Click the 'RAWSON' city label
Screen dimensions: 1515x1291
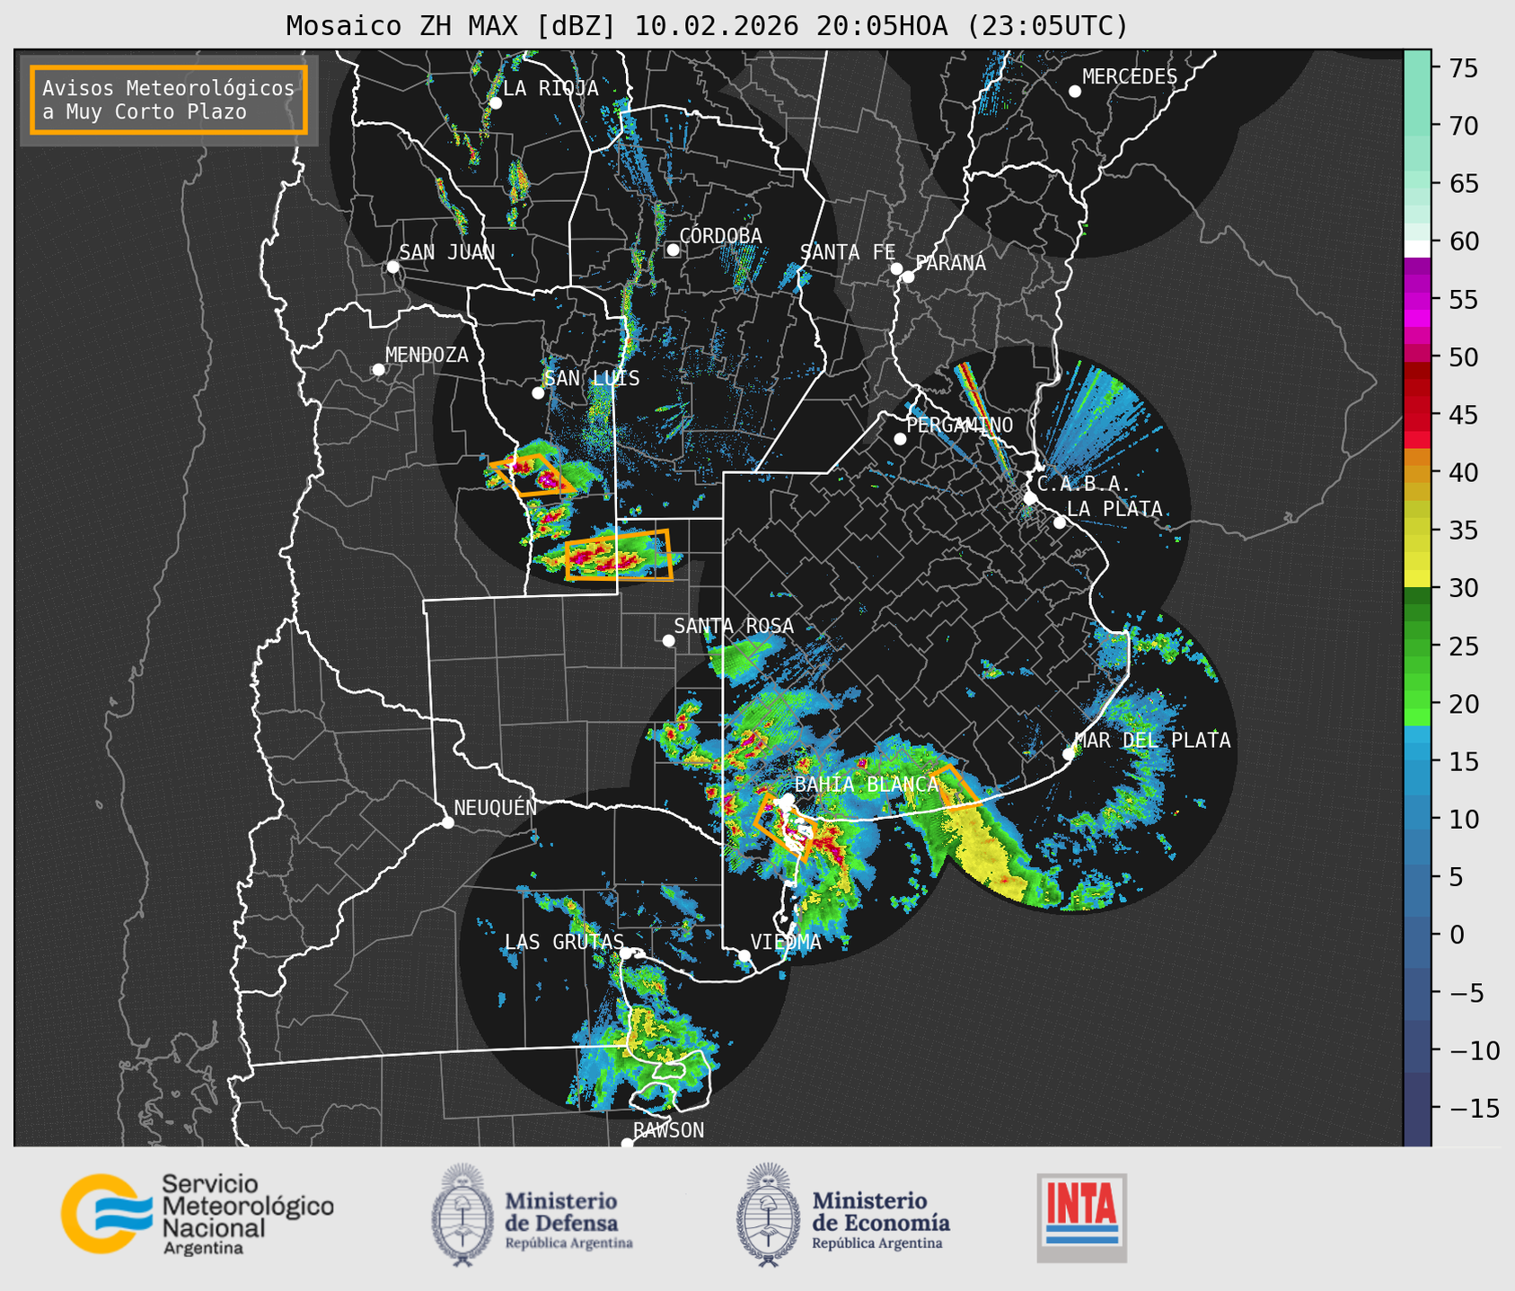[668, 1130]
